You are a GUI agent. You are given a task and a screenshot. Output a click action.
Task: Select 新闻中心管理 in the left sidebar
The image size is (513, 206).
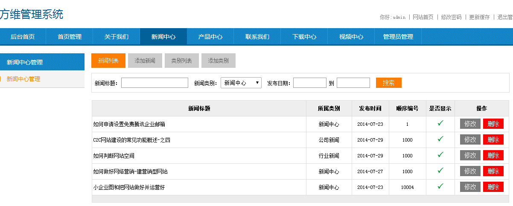pyautogui.click(x=23, y=79)
